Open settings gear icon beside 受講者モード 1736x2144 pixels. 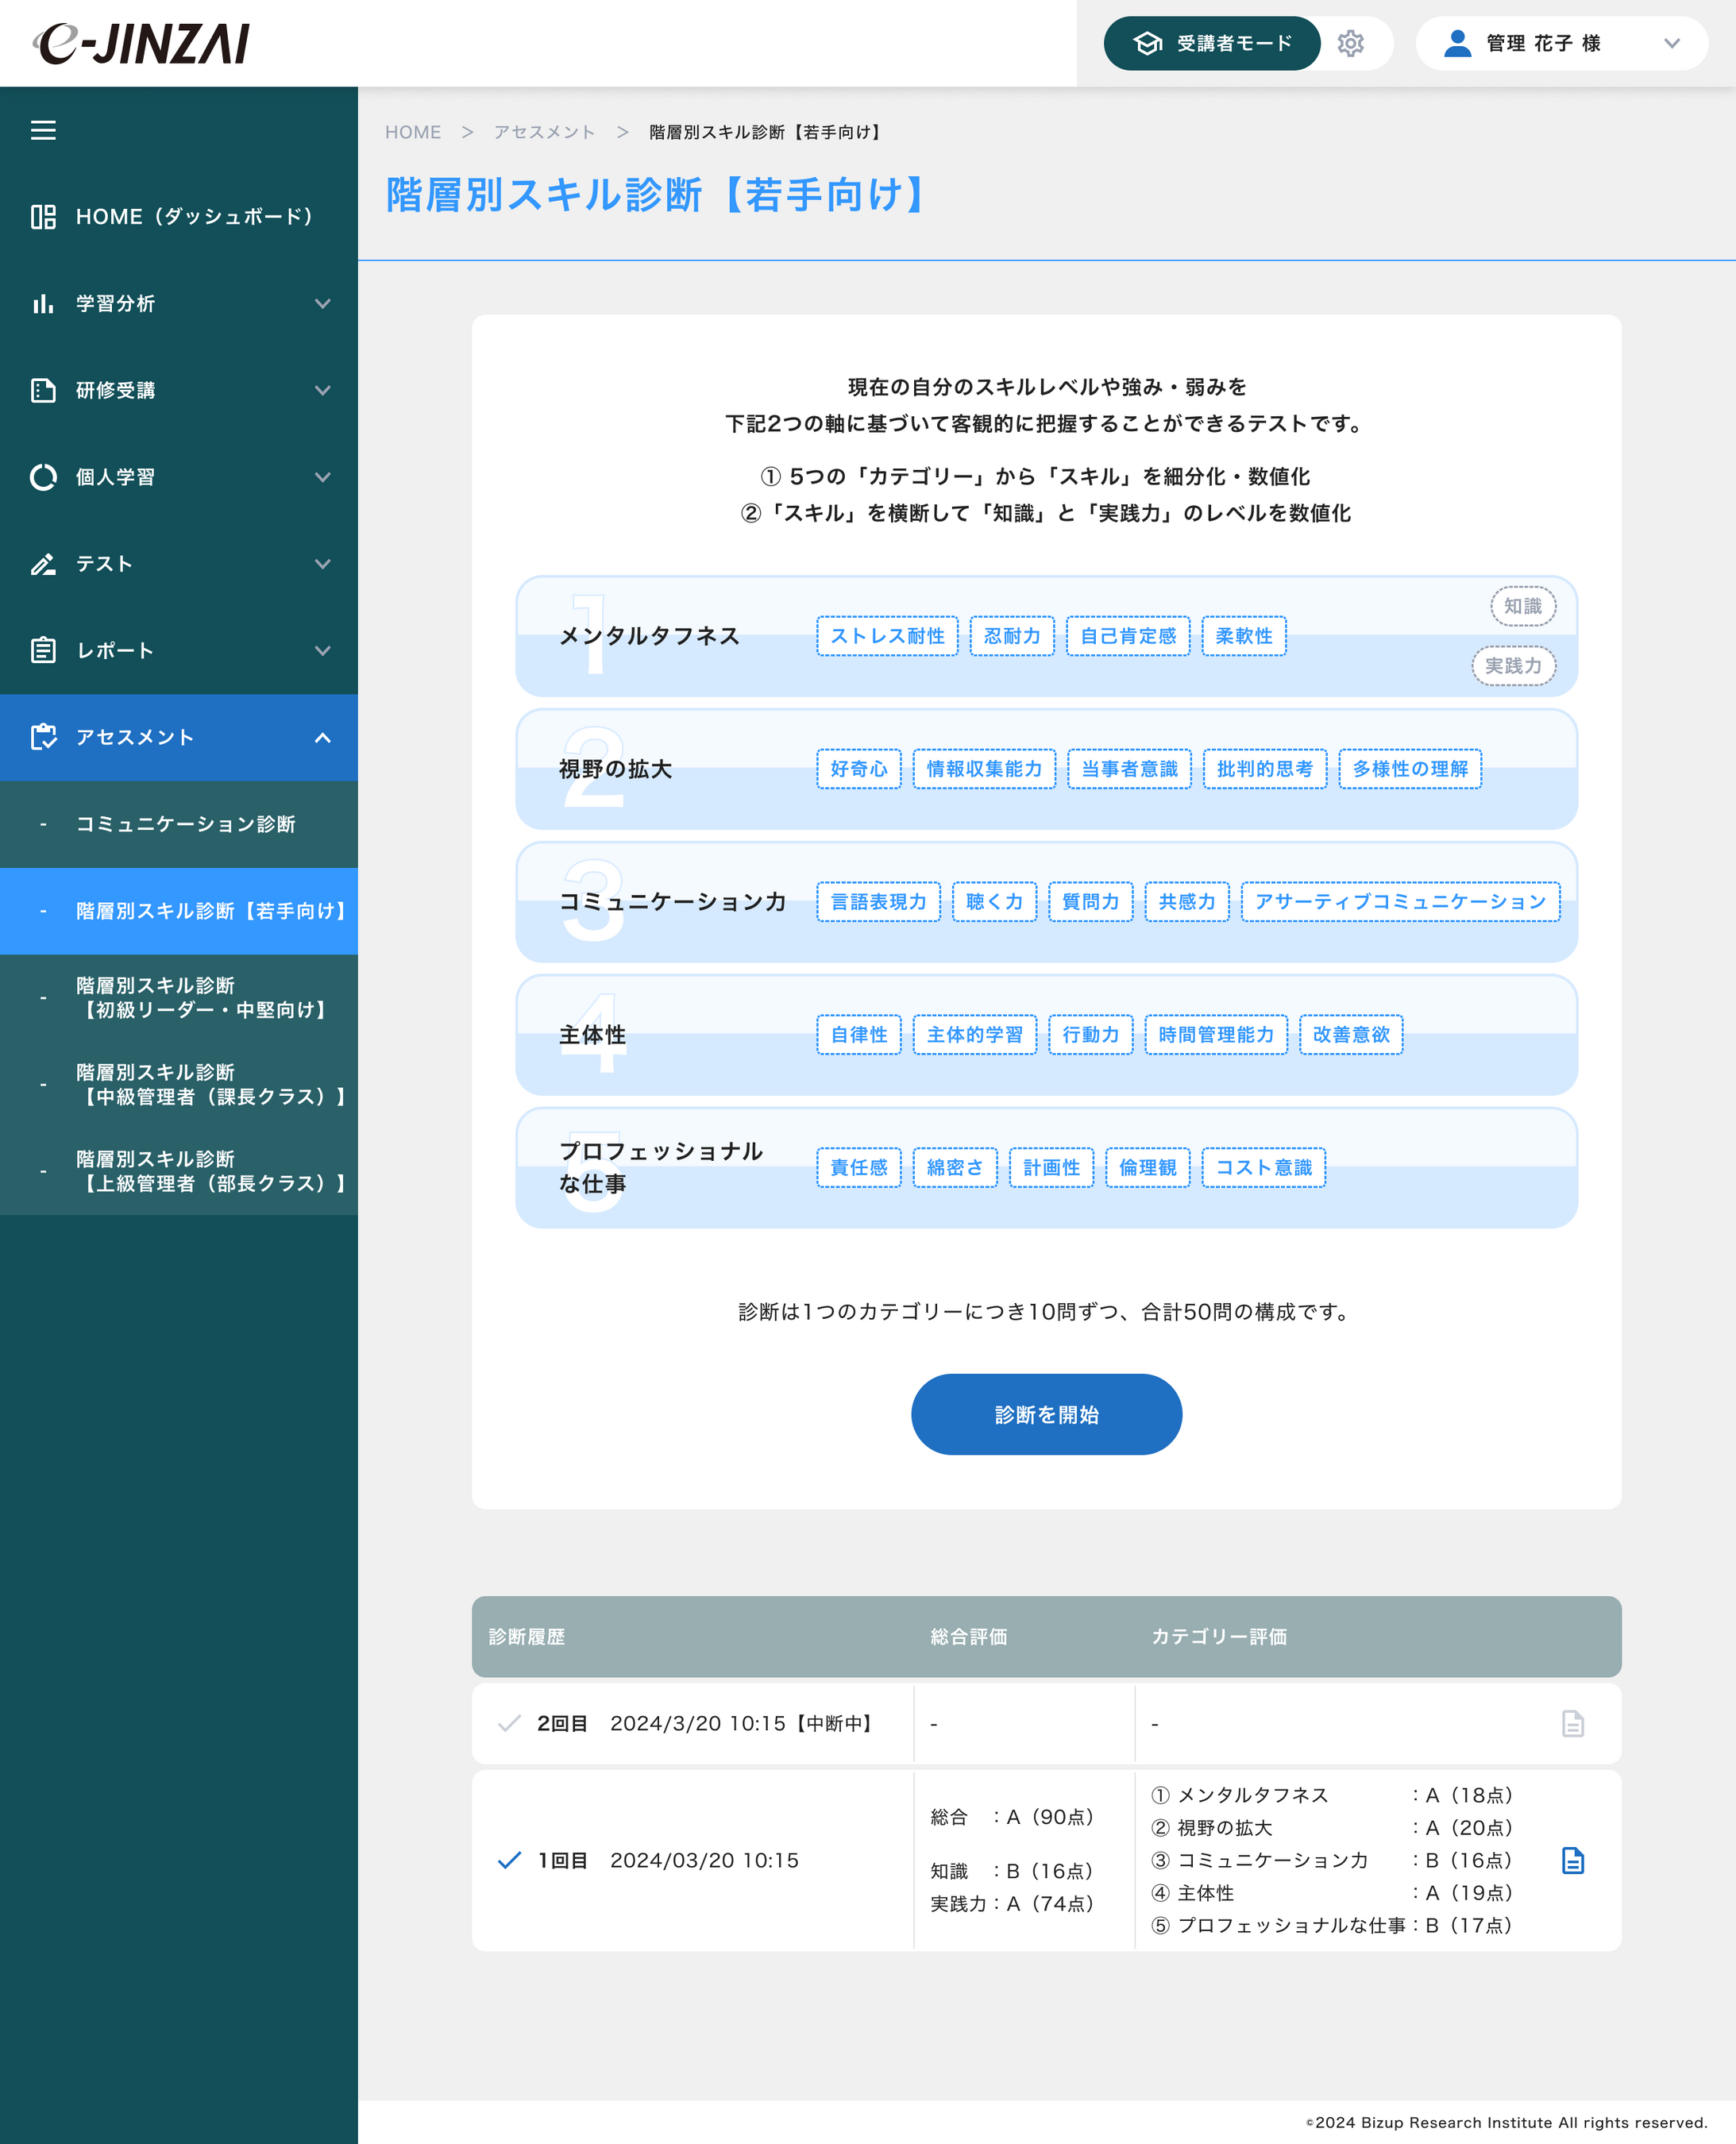point(1350,43)
